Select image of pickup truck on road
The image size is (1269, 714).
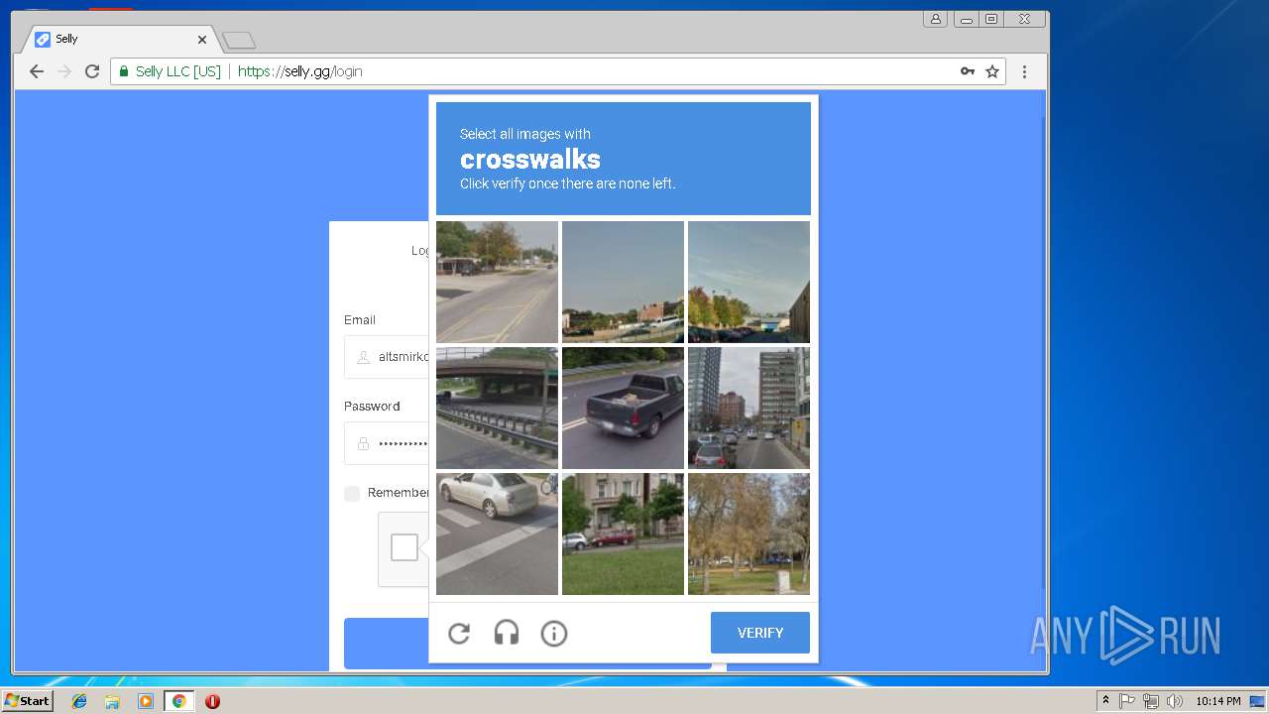(x=623, y=408)
